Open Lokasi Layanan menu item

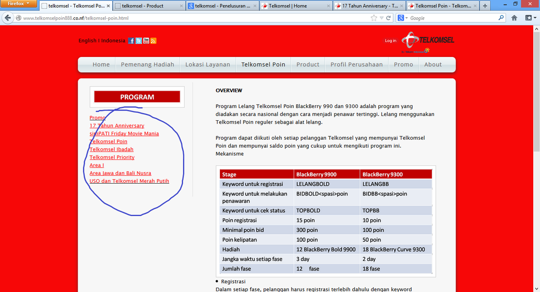pos(208,65)
